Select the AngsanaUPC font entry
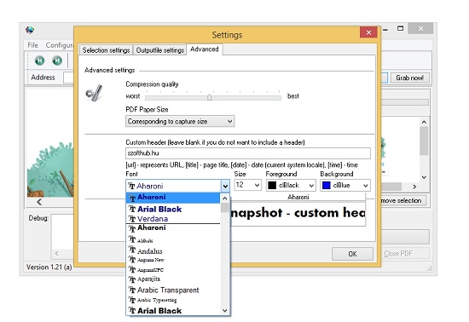Viewport: 469px width, 322px height. [x=173, y=270]
